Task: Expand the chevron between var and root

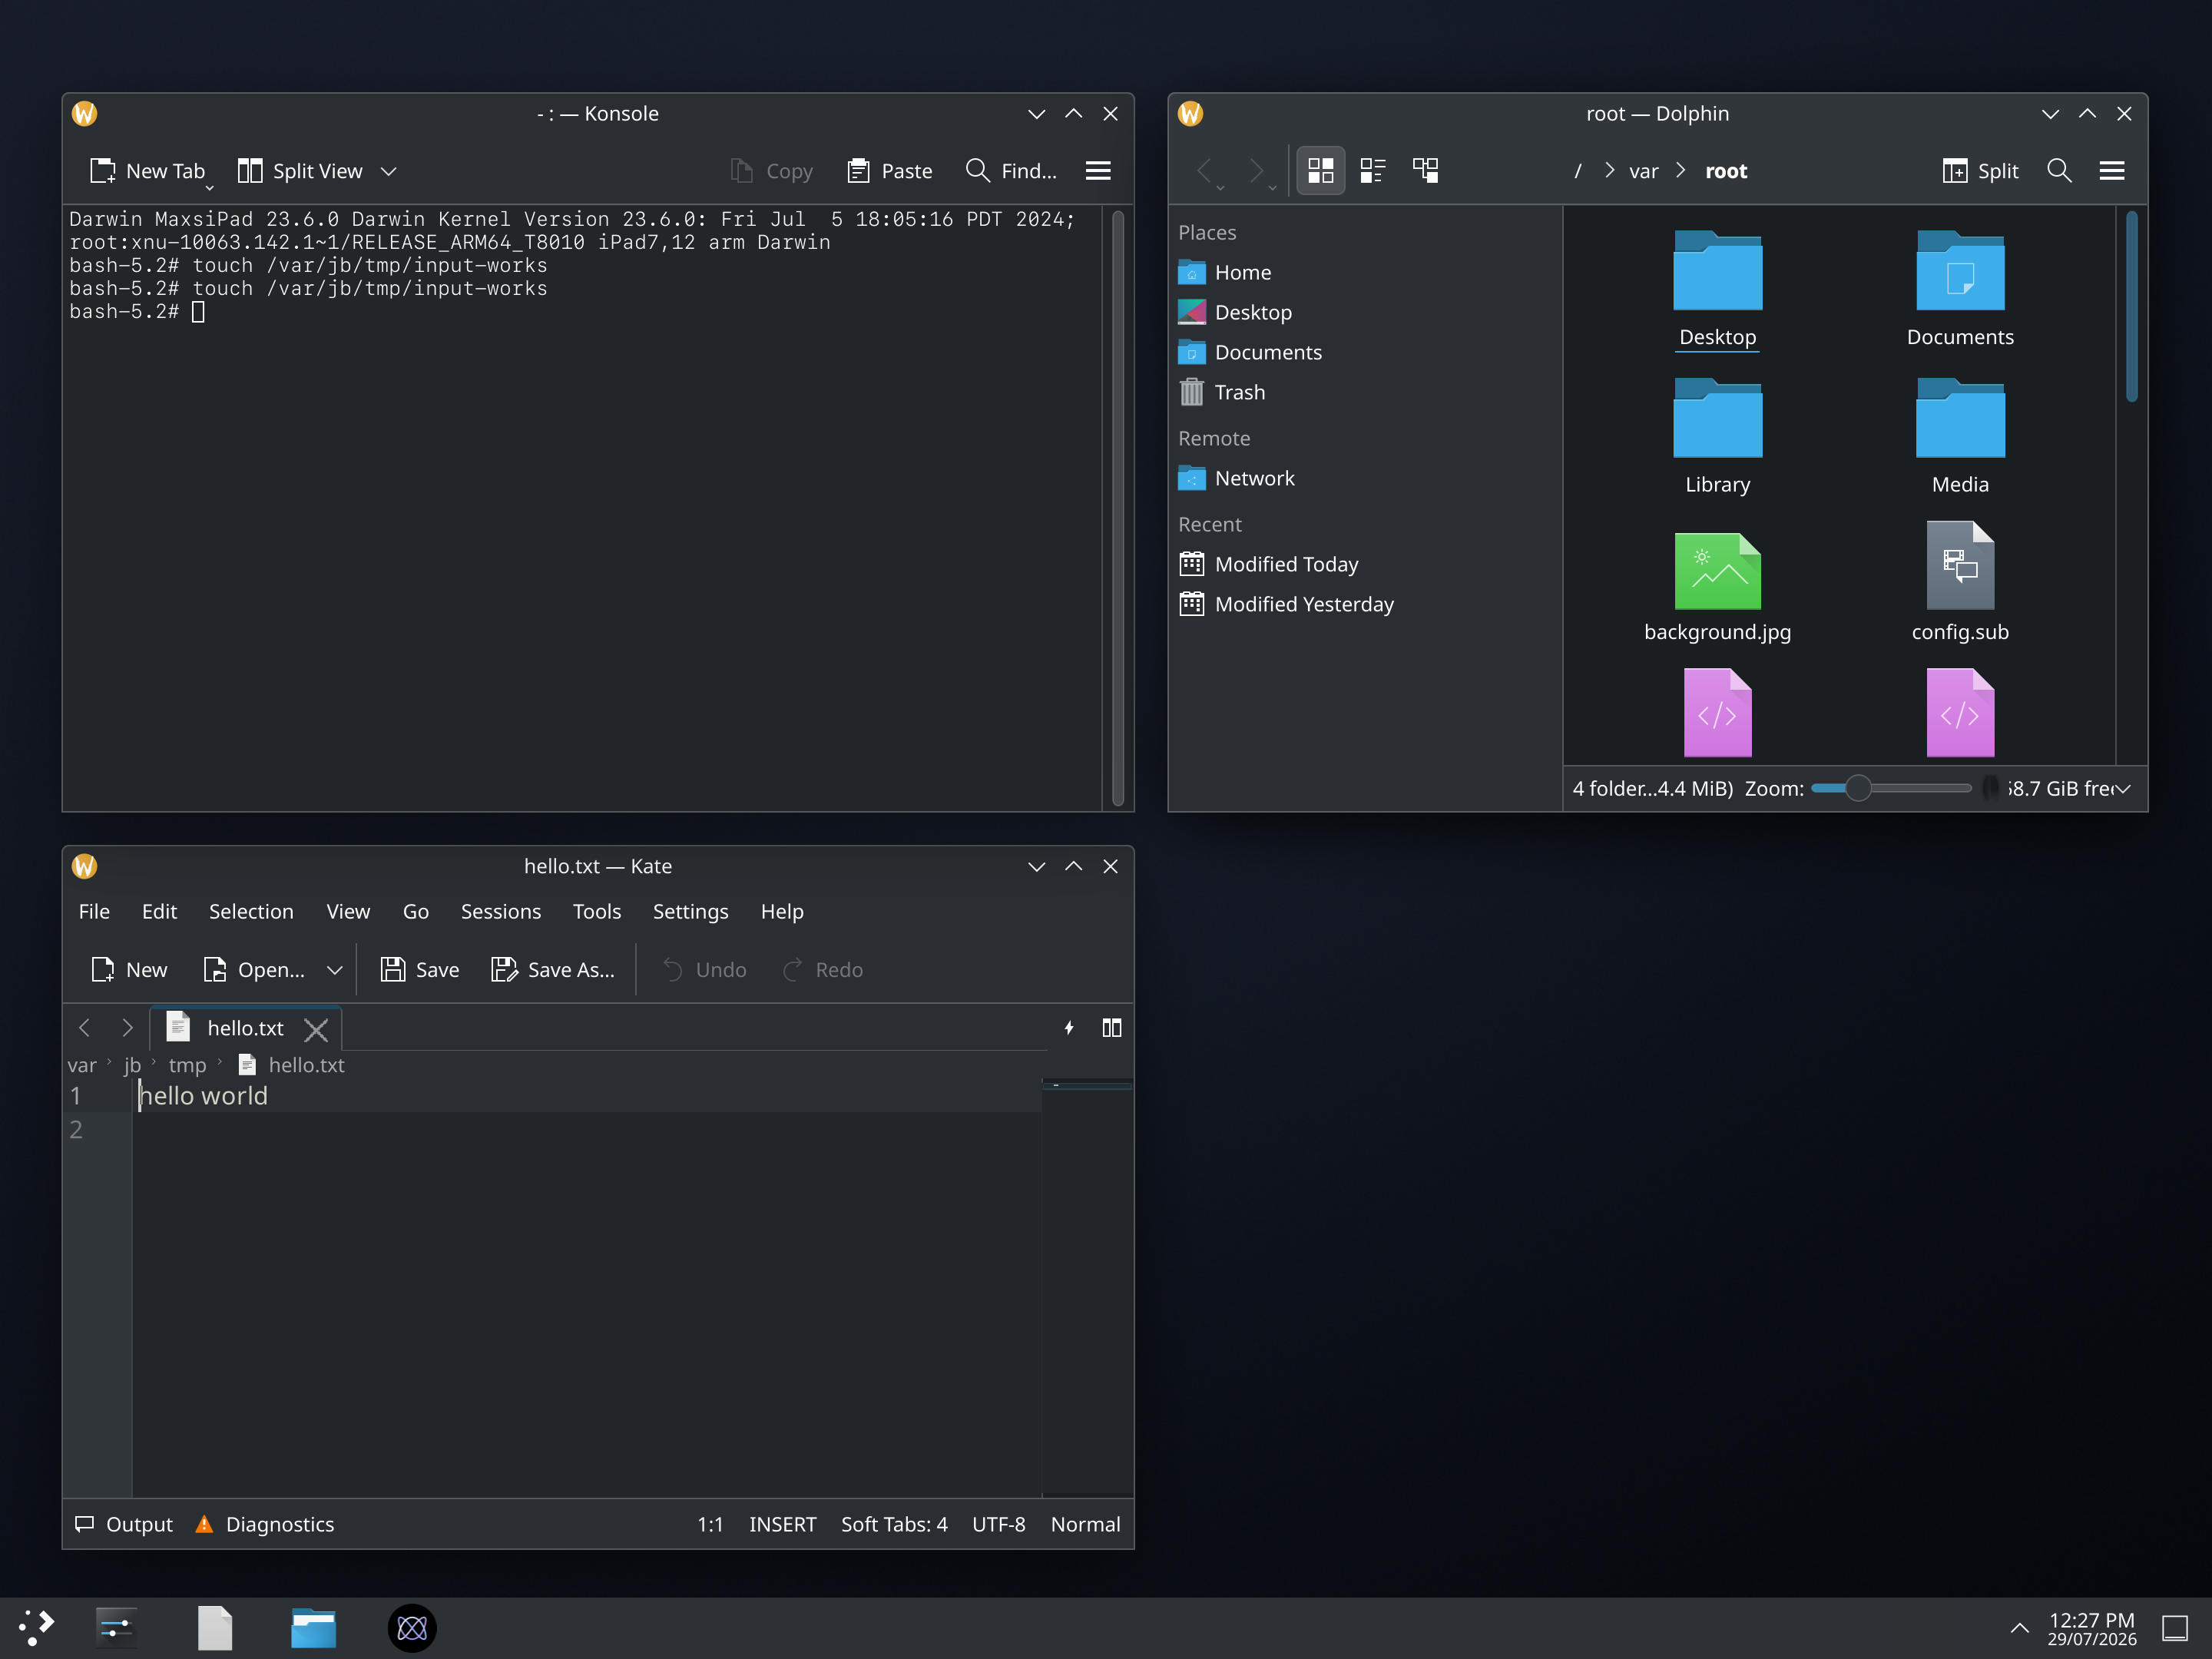Action: click(x=1681, y=171)
